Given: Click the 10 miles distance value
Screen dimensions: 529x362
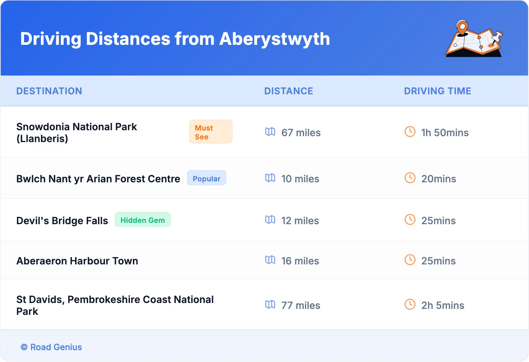Looking at the screenshot, I should point(300,179).
